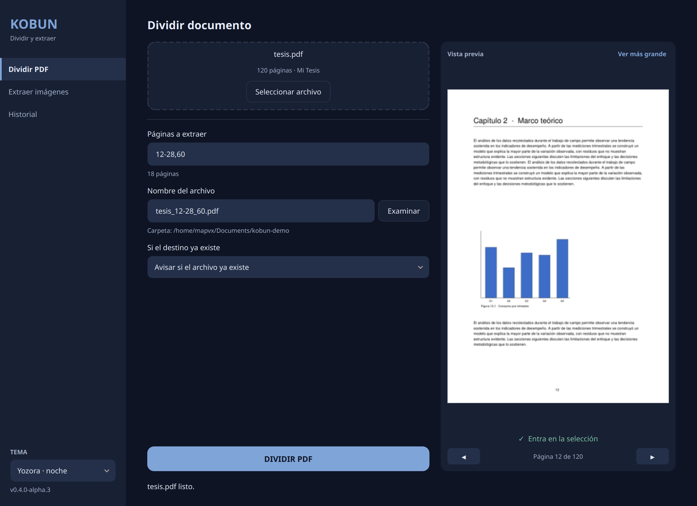The width and height of the screenshot is (697, 506).
Task: Click the 'tesis.pdf listo.' status message
Action: coord(171,487)
